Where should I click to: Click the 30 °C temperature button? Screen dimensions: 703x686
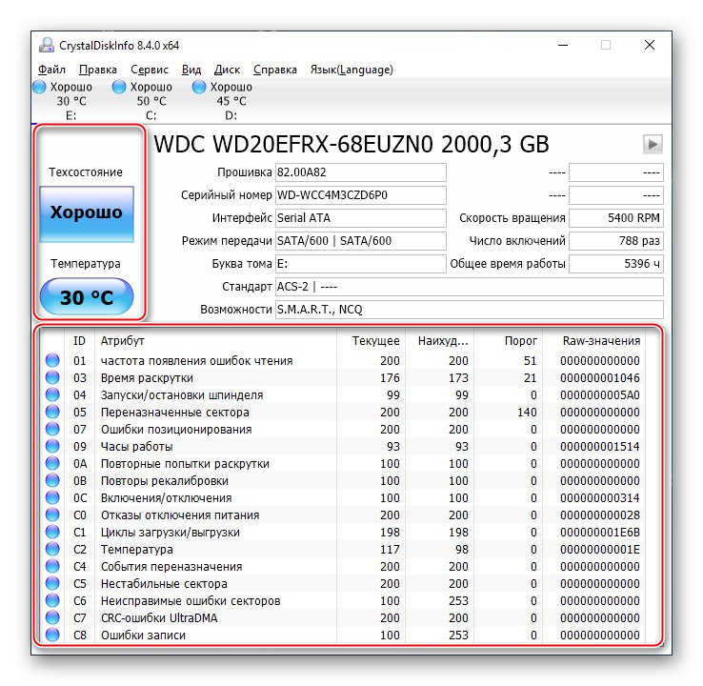click(x=87, y=296)
